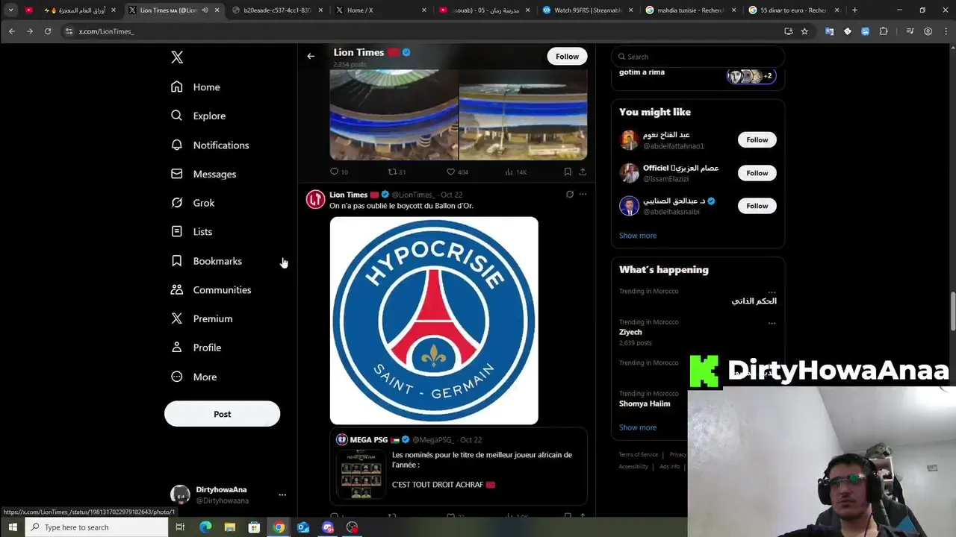Go back using the profile header arrow
The width and height of the screenshot is (956, 537).
pos(311,56)
